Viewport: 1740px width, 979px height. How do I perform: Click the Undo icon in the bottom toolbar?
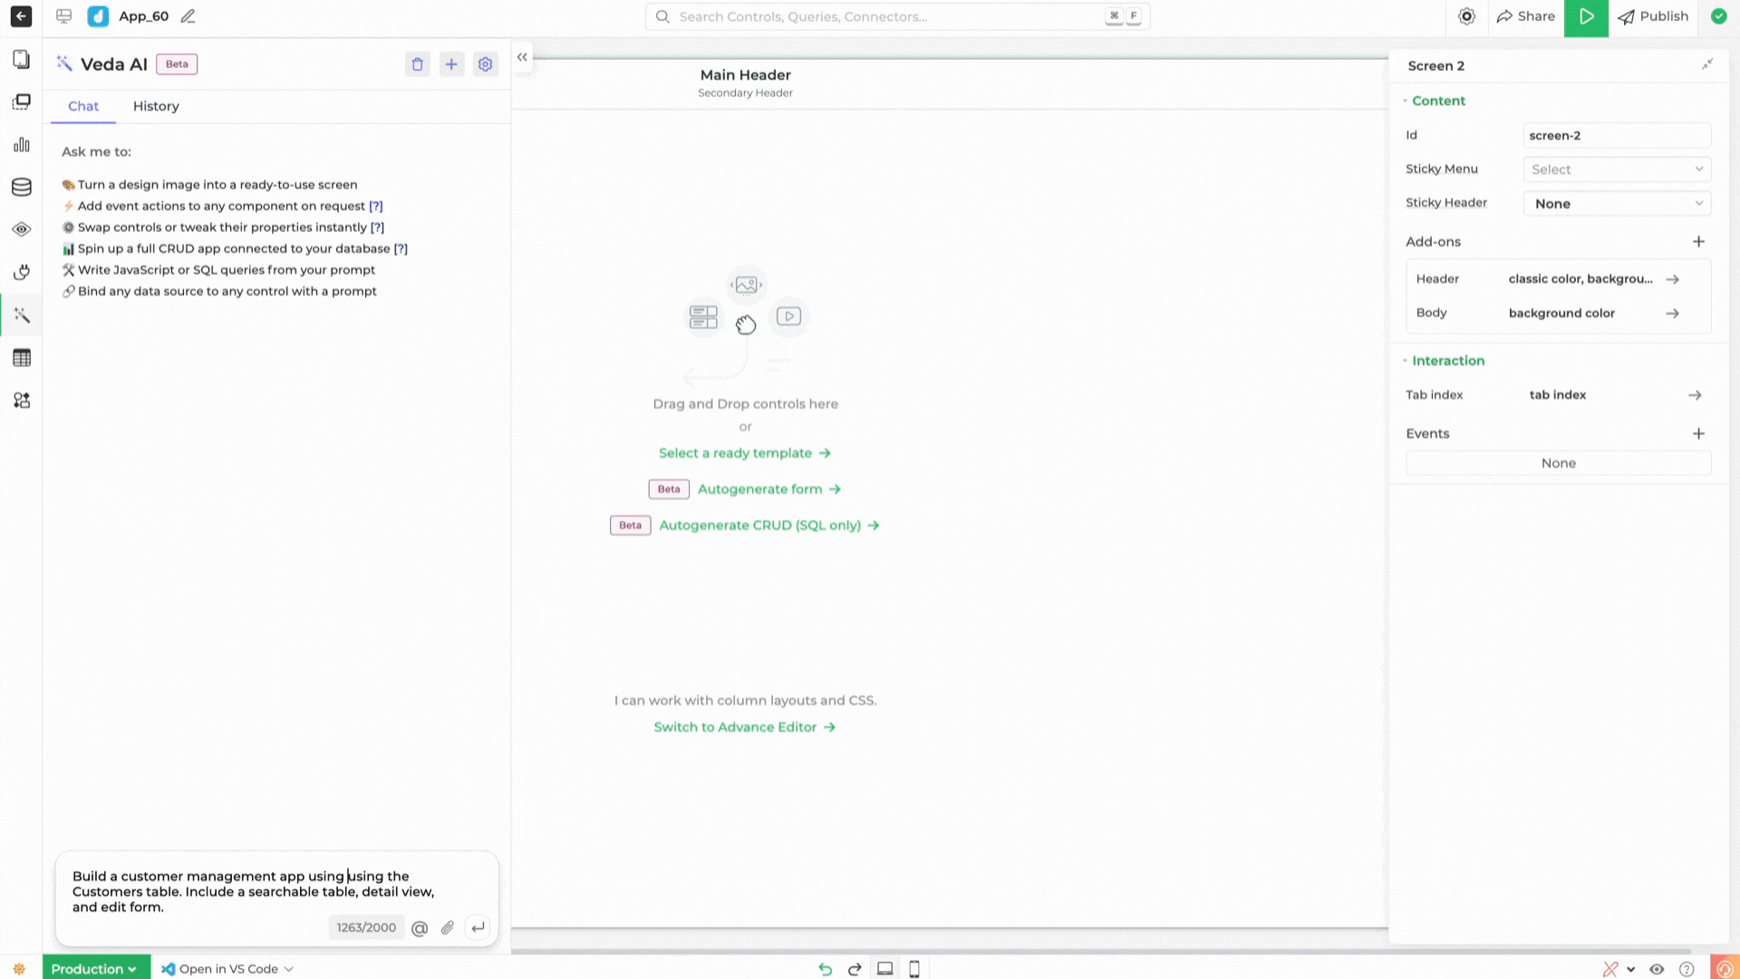pyautogui.click(x=825, y=969)
